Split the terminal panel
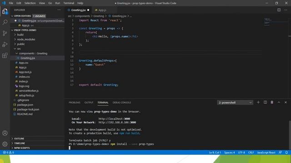 [x=265, y=102]
